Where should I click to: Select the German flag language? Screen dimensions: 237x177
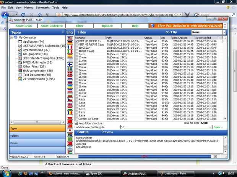[70, 43]
